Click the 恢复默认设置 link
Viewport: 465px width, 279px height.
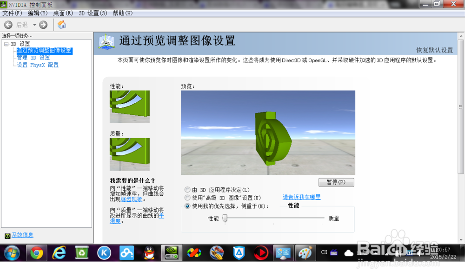434,50
